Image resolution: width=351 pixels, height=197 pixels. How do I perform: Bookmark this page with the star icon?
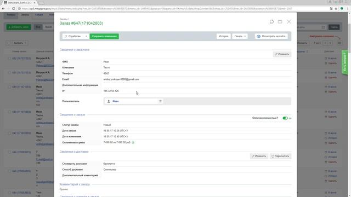coord(336,9)
